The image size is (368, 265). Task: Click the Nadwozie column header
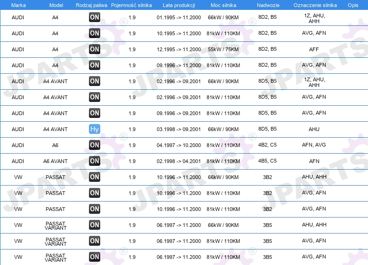(x=268, y=5)
